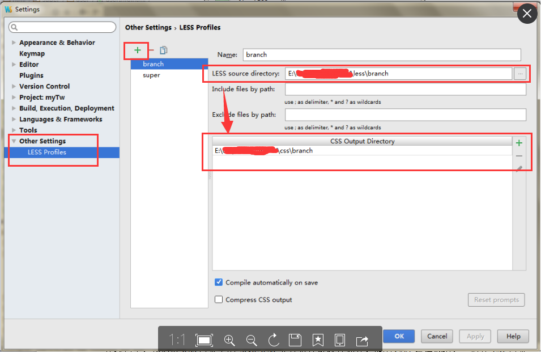The height and width of the screenshot is (352, 541).
Task: Disable Compile automatically on save
Action: click(218, 282)
